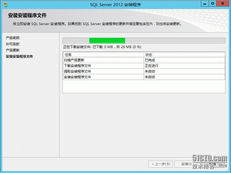Maximize the SQL Server 2012 setup window
The height and width of the screenshot is (173, 231).
coord(213,4)
